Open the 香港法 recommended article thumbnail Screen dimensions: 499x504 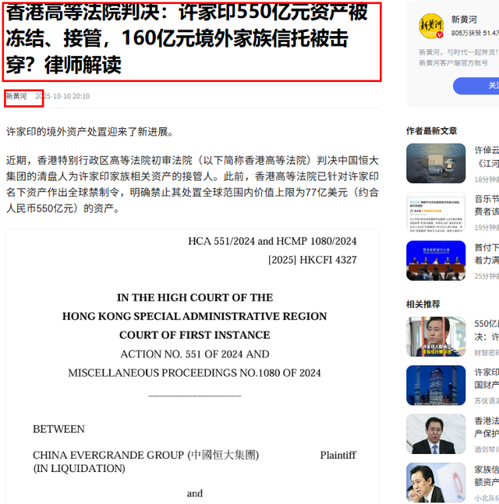coord(436,434)
